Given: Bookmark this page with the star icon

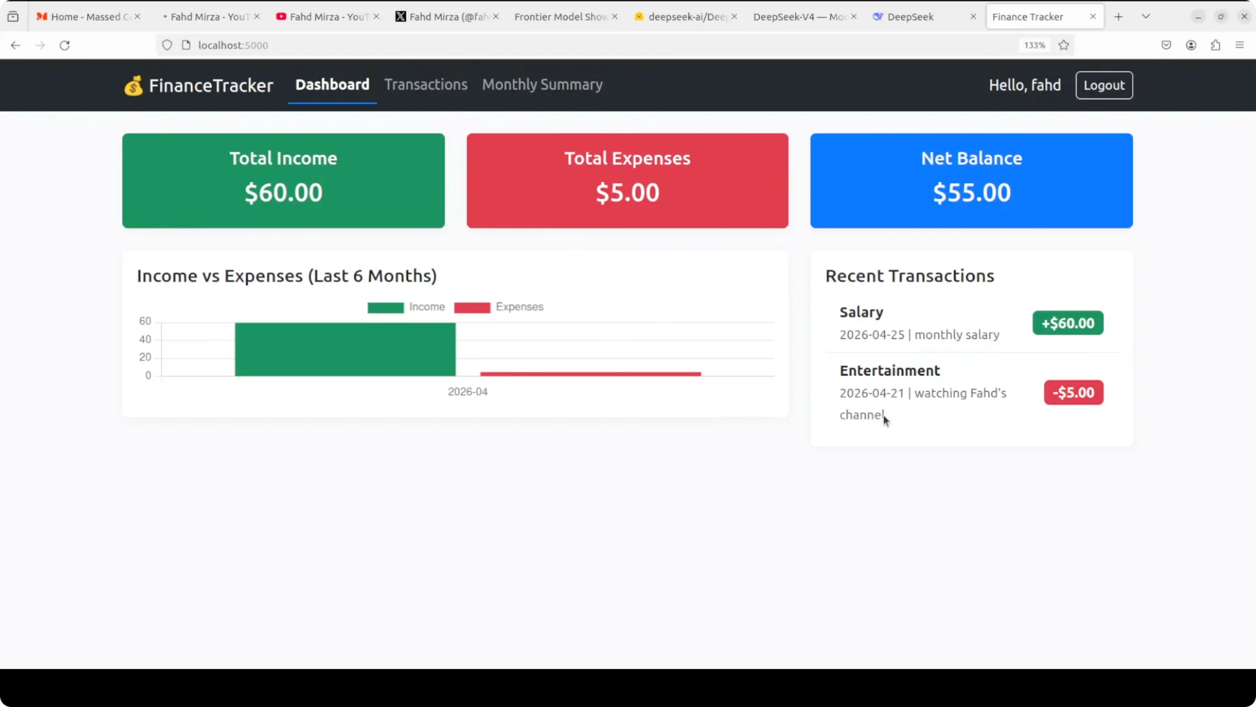Looking at the screenshot, I should tap(1064, 45).
